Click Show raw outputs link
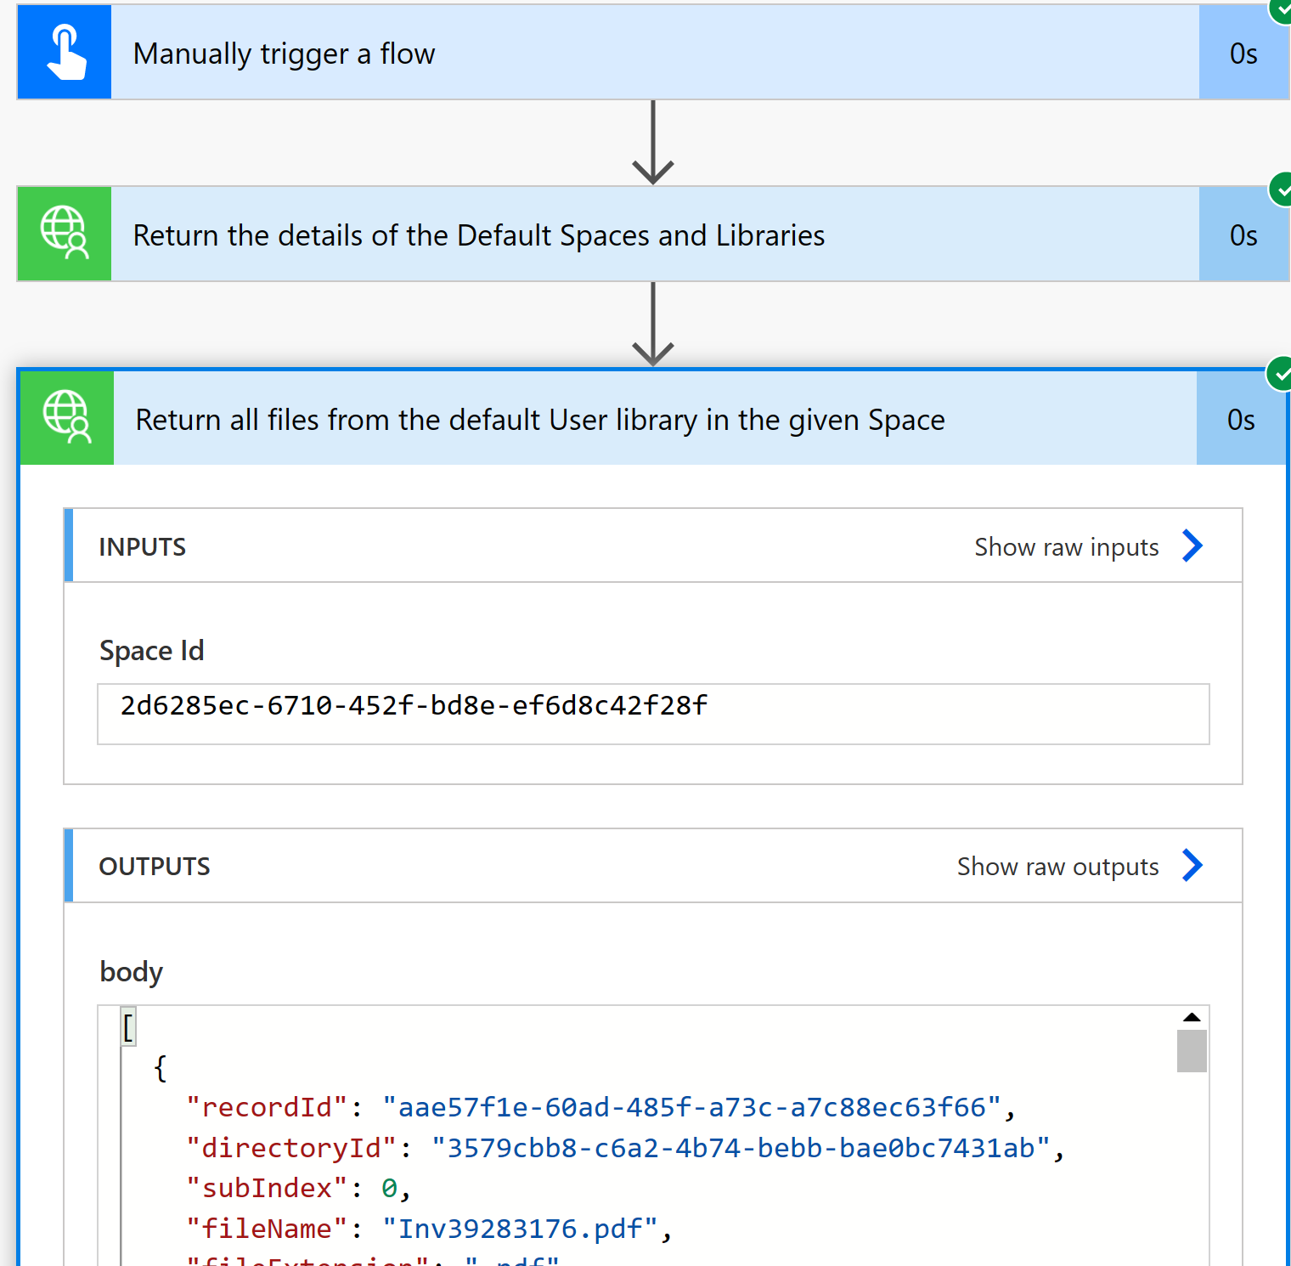Viewport: 1291px width, 1266px height. (x=1057, y=867)
